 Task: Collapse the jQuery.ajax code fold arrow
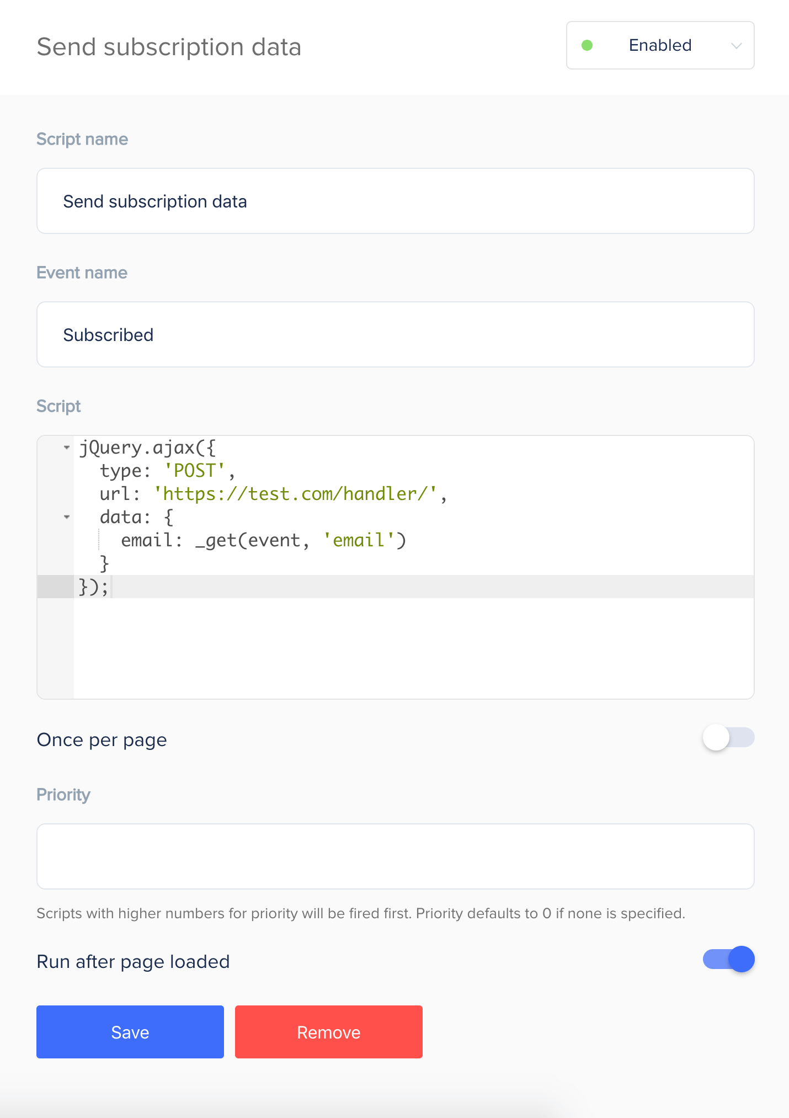67,448
